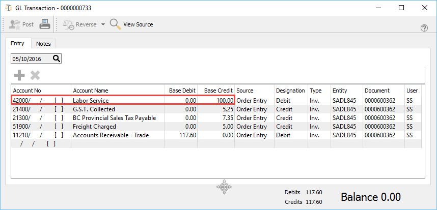The image size is (437, 210).
Task: Select account number 21300 cell
Action: pos(41,118)
